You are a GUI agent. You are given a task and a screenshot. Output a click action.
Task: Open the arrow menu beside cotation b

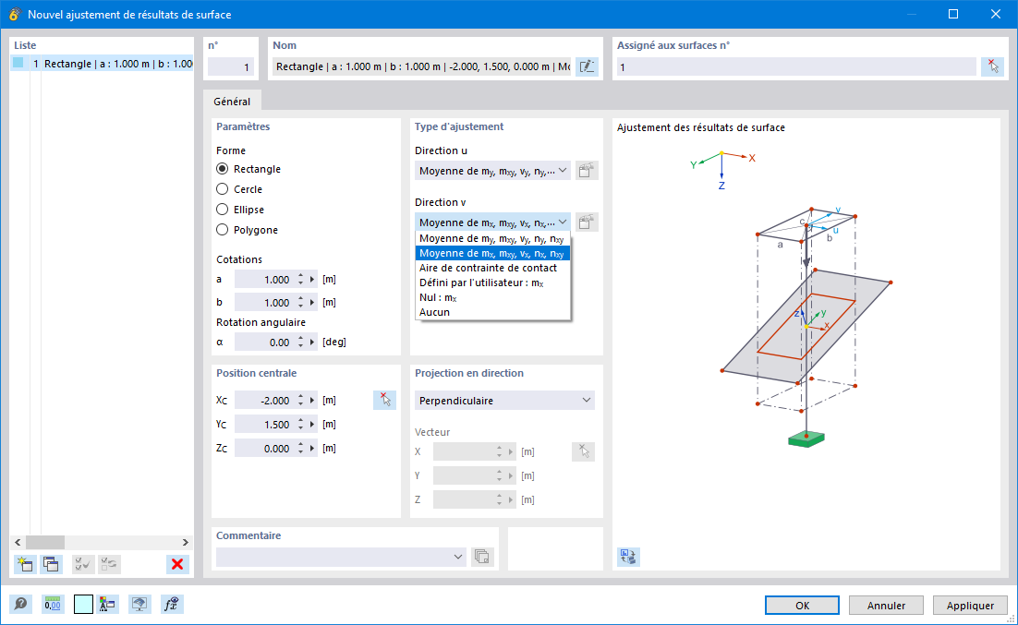[312, 303]
